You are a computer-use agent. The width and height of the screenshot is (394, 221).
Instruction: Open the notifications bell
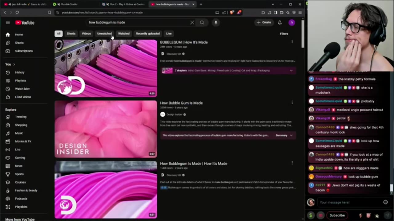[x=280, y=22]
